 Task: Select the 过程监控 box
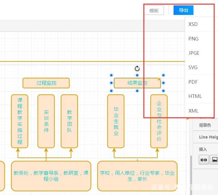pyautogui.click(x=46, y=83)
